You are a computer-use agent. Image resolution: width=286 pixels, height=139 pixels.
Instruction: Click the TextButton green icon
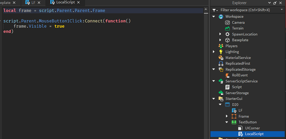pos(234,122)
